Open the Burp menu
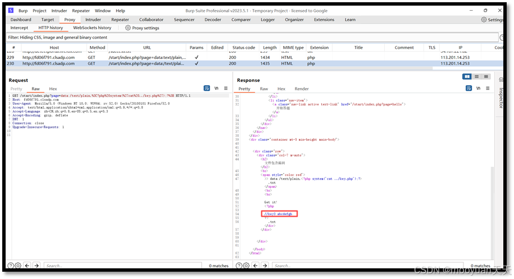This screenshot has height=279, width=514. 23,11
